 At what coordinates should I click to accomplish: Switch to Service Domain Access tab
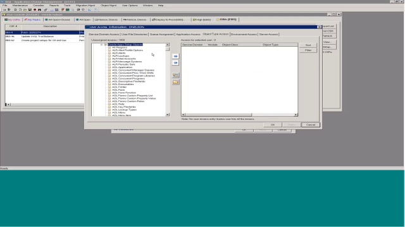104,34
